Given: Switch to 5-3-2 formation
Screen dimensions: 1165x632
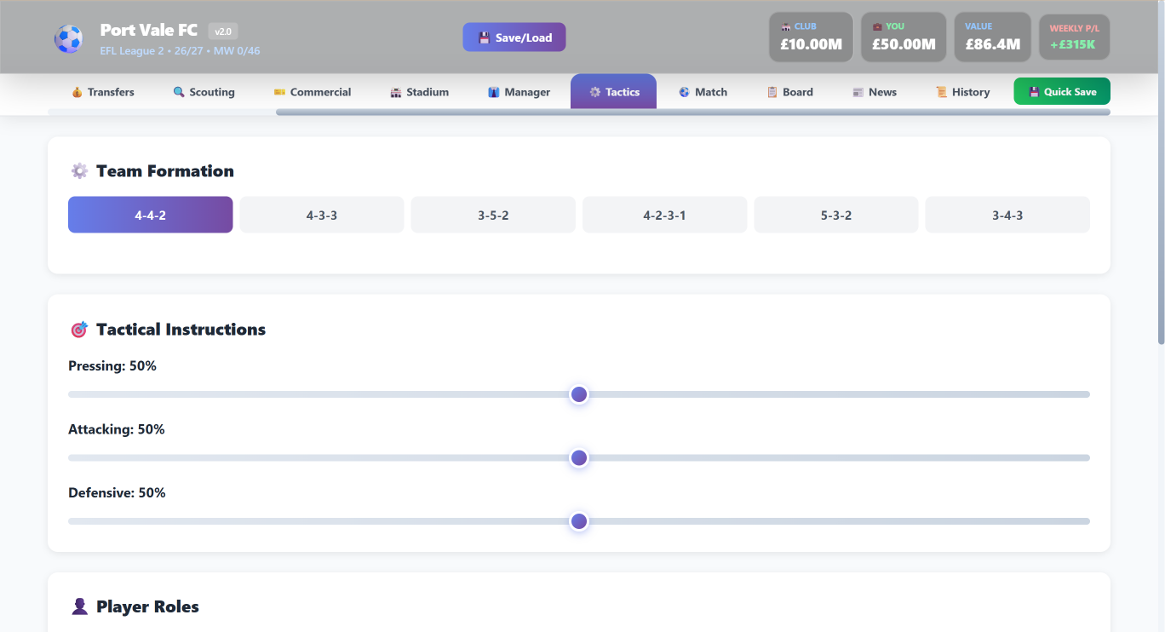Looking at the screenshot, I should pyautogui.click(x=836, y=215).
